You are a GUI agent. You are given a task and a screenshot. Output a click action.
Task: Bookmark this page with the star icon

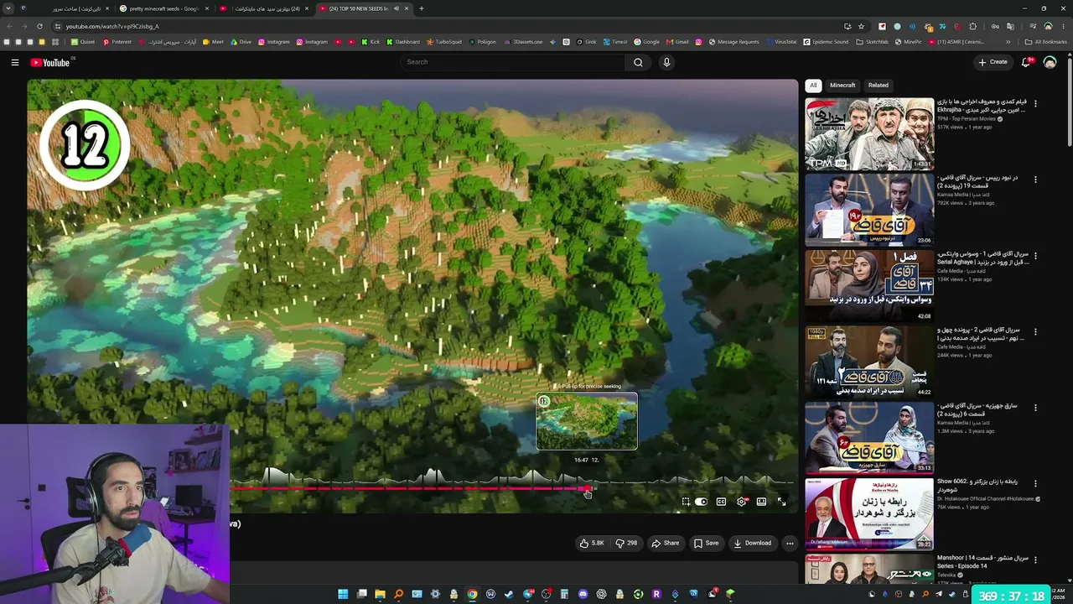861,26
